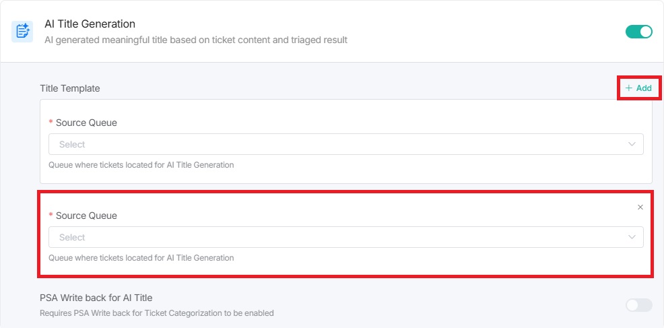Screen dimensions: 664x328
Task: Enable PSA Write back for AI Title
Action: coord(638,305)
